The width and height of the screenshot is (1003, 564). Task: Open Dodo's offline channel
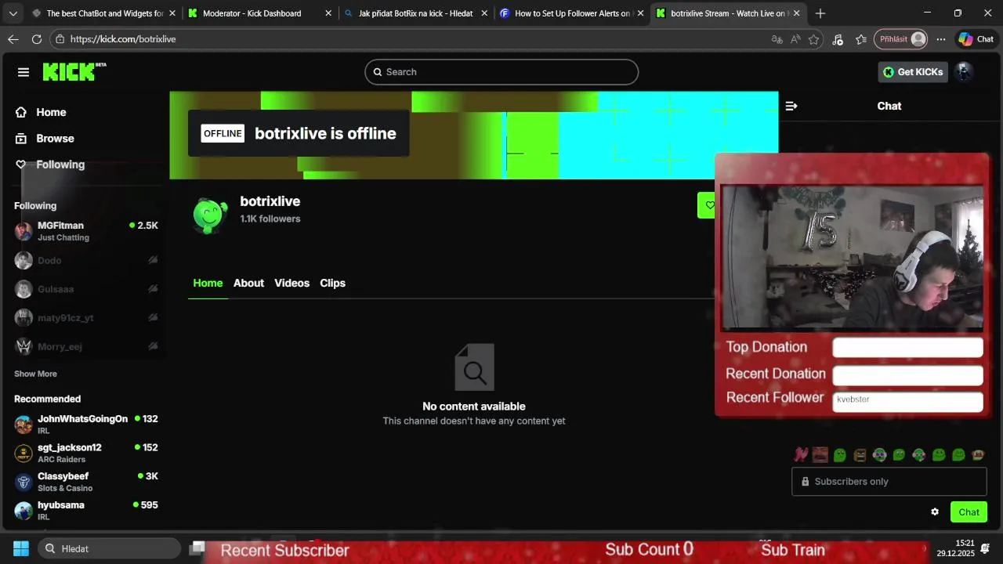(x=86, y=260)
